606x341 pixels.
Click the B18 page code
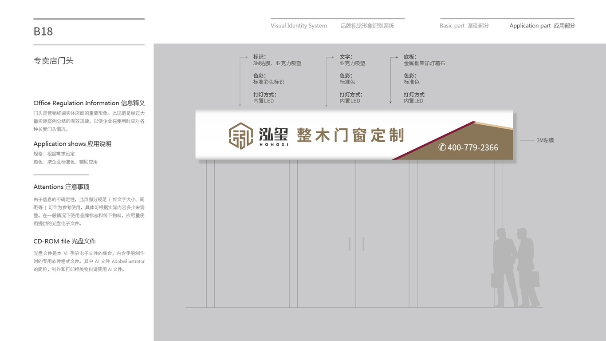click(43, 32)
